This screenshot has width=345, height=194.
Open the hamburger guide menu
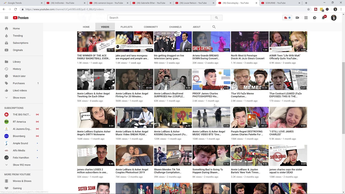tap(6, 18)
